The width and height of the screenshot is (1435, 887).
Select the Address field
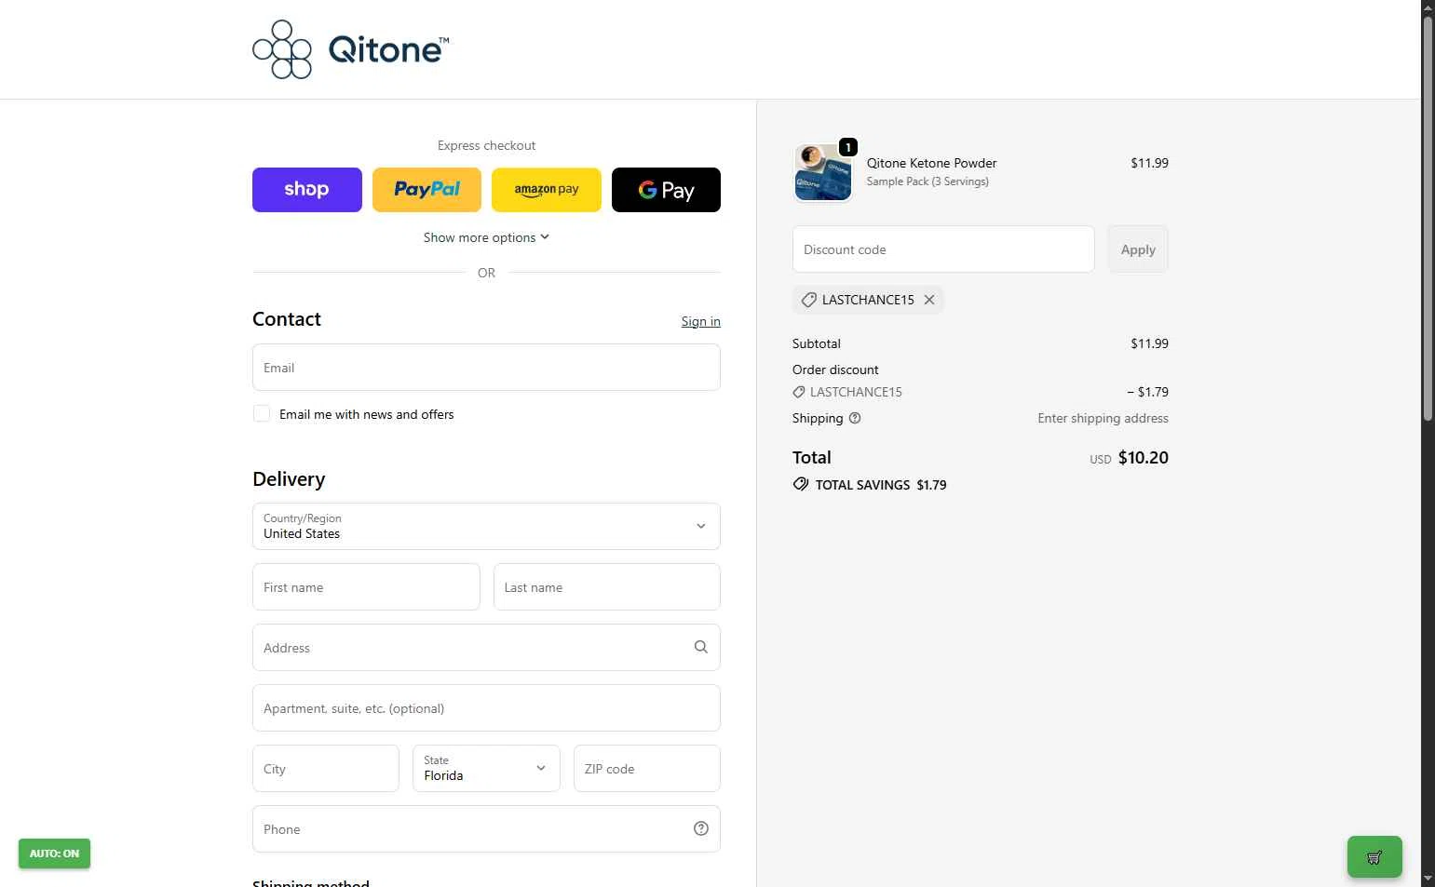coord(486,648)
